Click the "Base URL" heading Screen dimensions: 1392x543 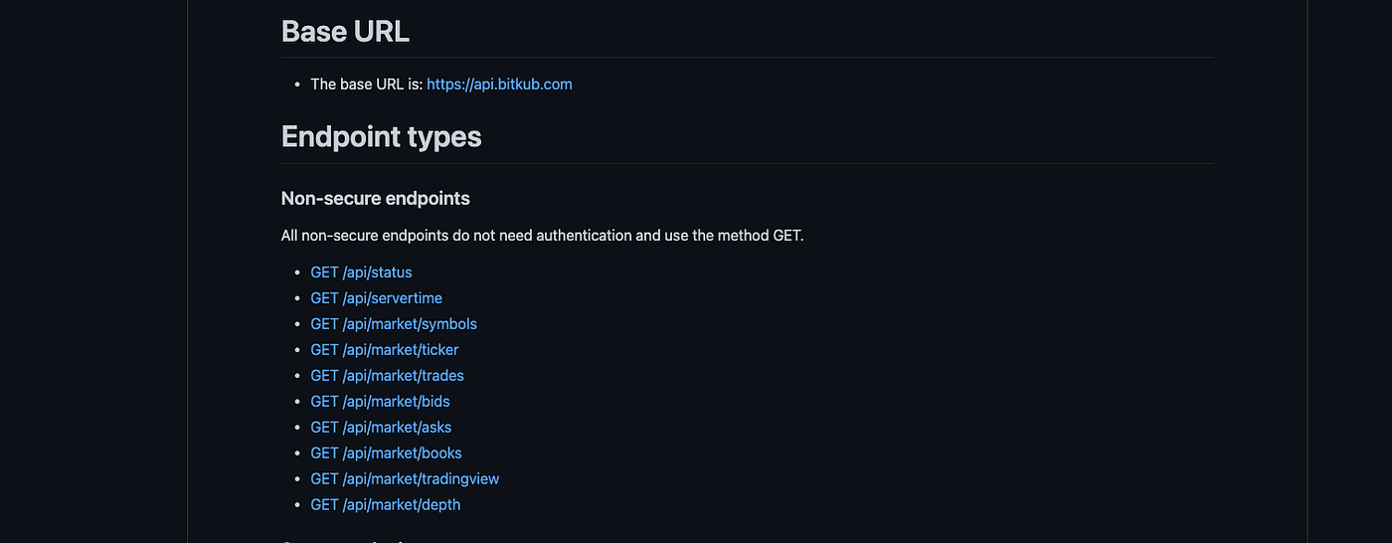click(345, 32)
